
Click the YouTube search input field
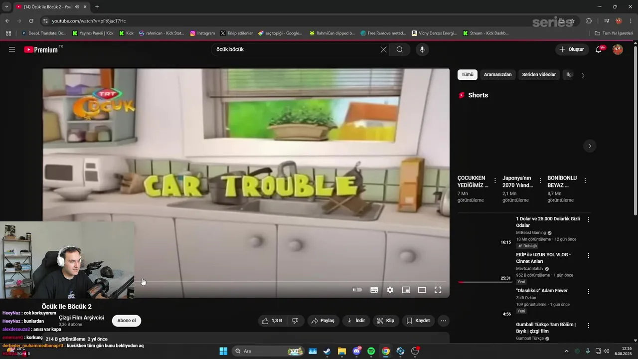pyautogui.click(x=296, y=49)
